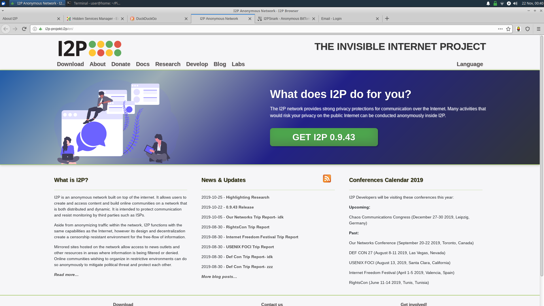This screenshot has height=306, width=544.
Task: Open the 0.9.43 Release news post
Action: pyautogui.click(x=240, y=207)
